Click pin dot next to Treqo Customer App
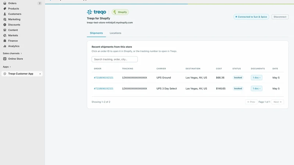 pyautogui.click(x=40, y=74)
